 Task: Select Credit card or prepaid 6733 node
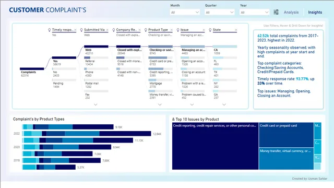(x=161, y=61)
